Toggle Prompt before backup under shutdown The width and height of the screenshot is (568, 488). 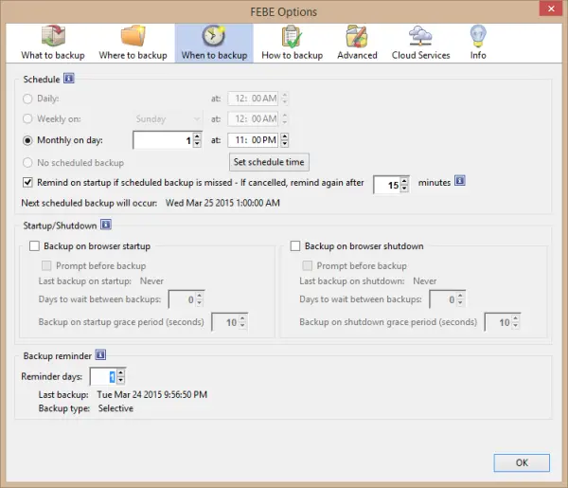(x=307, y=265)
